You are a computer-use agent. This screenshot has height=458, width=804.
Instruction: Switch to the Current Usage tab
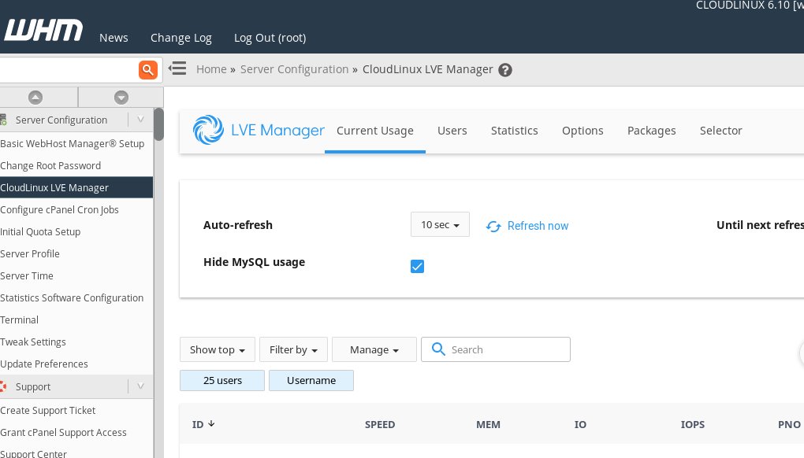tap(375, 131)
